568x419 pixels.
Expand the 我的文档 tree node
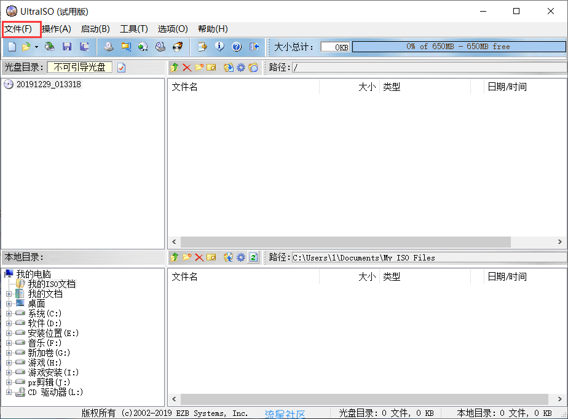pos(9,294)
